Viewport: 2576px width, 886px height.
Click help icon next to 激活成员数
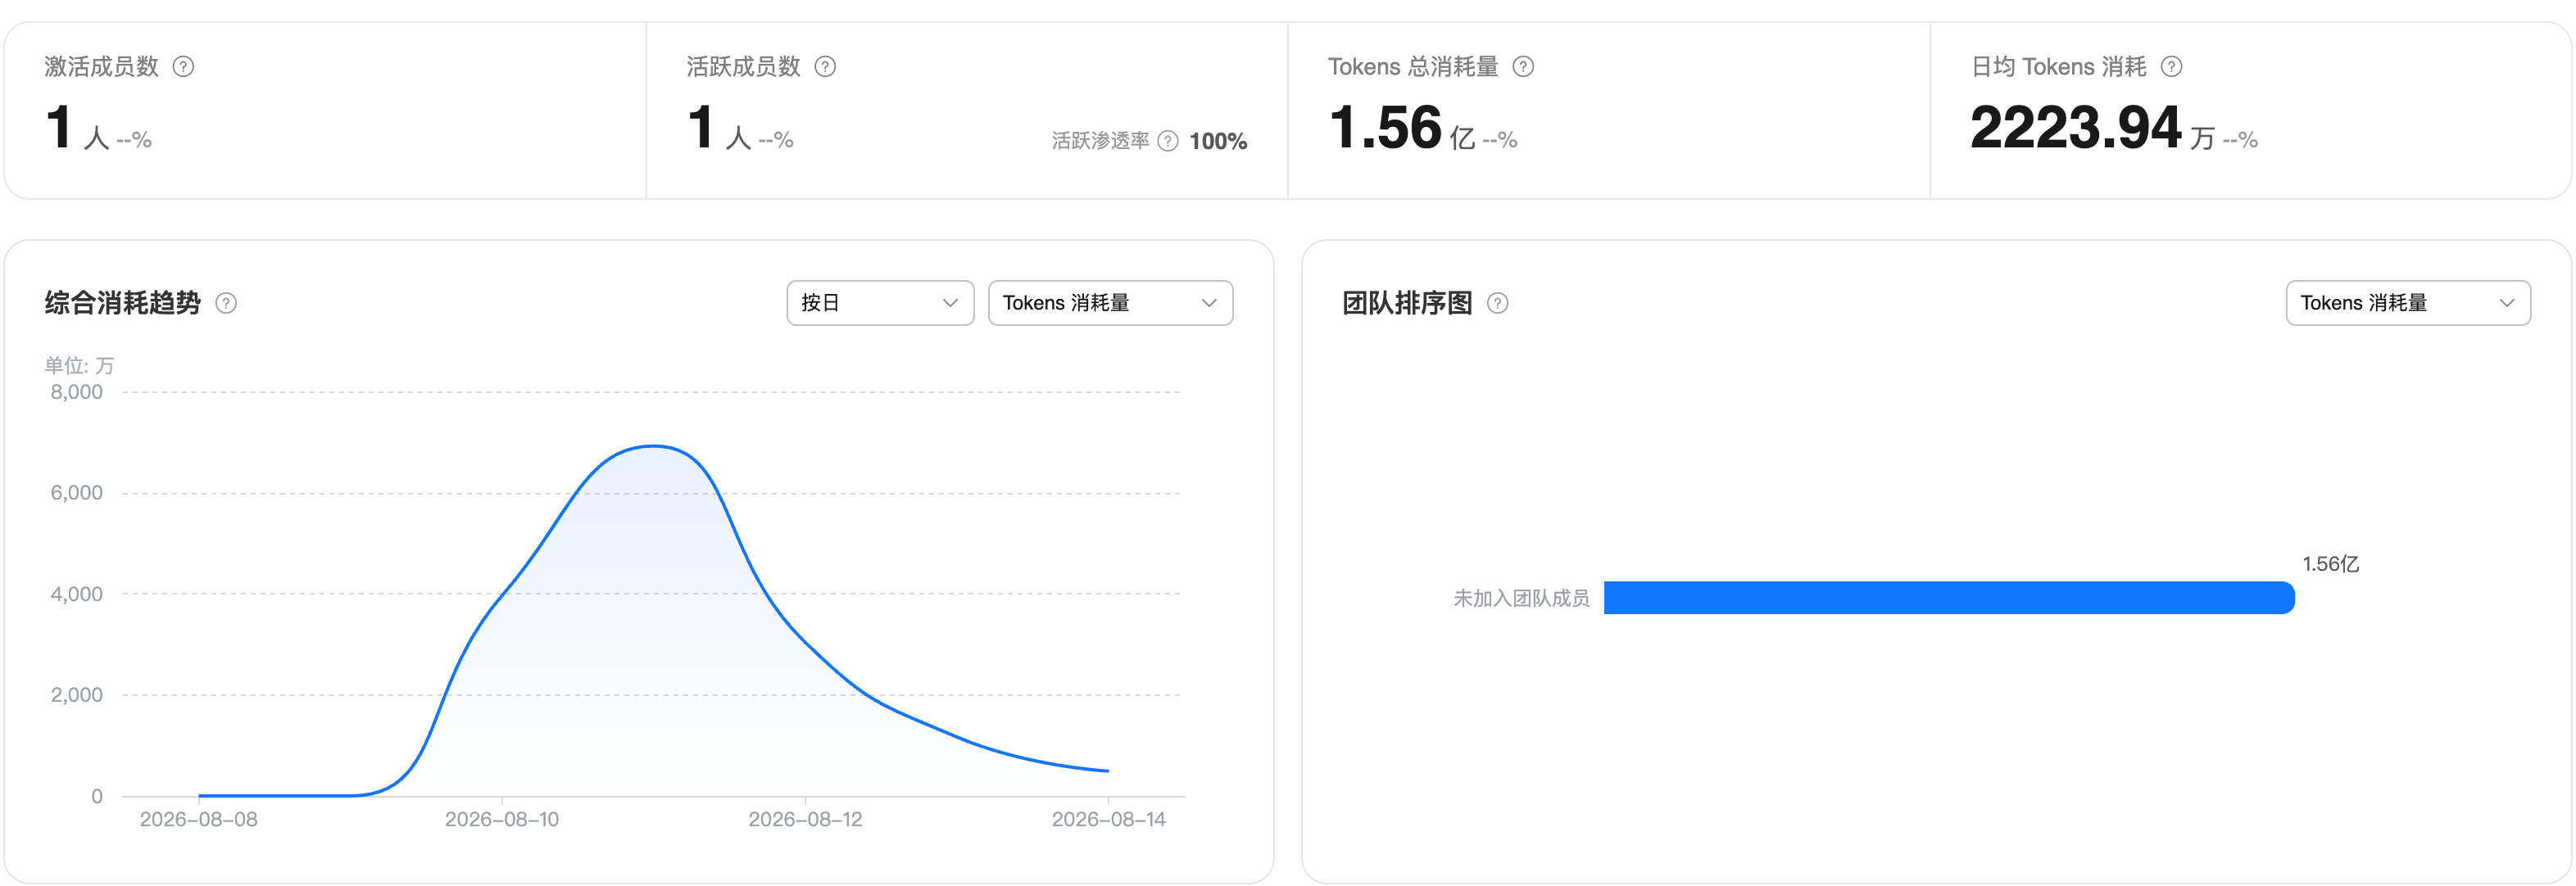[x=183, y=67]
